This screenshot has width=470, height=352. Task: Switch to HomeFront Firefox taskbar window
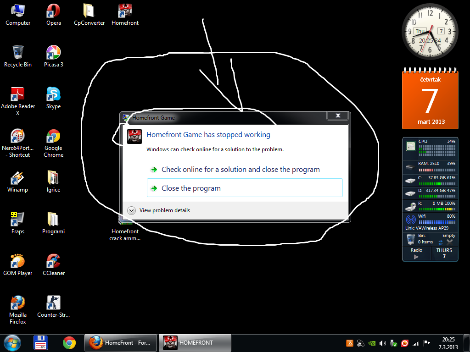(x=121, y=343)
